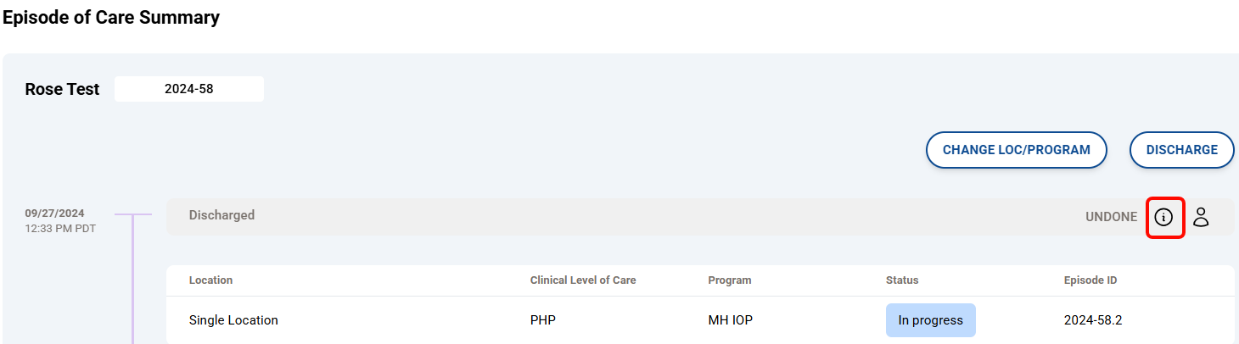Click the 12:33 PM PDT timestamp
Image resolution: width=1239 pixels, height=344 pixels.
pyautogui.click(x=60, y=228)
